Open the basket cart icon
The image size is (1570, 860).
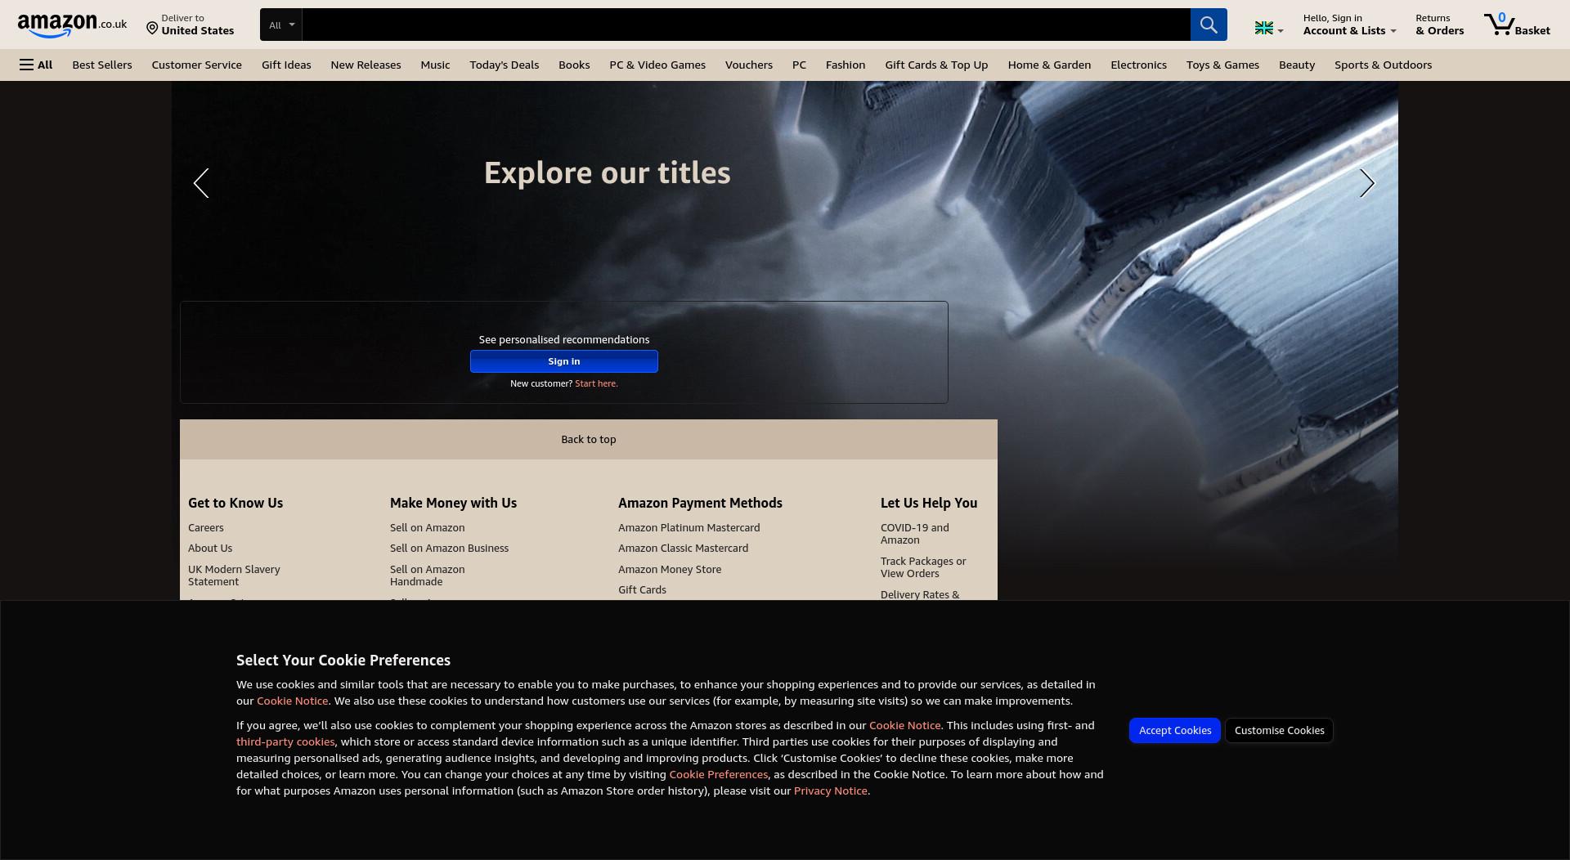(1517, 25)
